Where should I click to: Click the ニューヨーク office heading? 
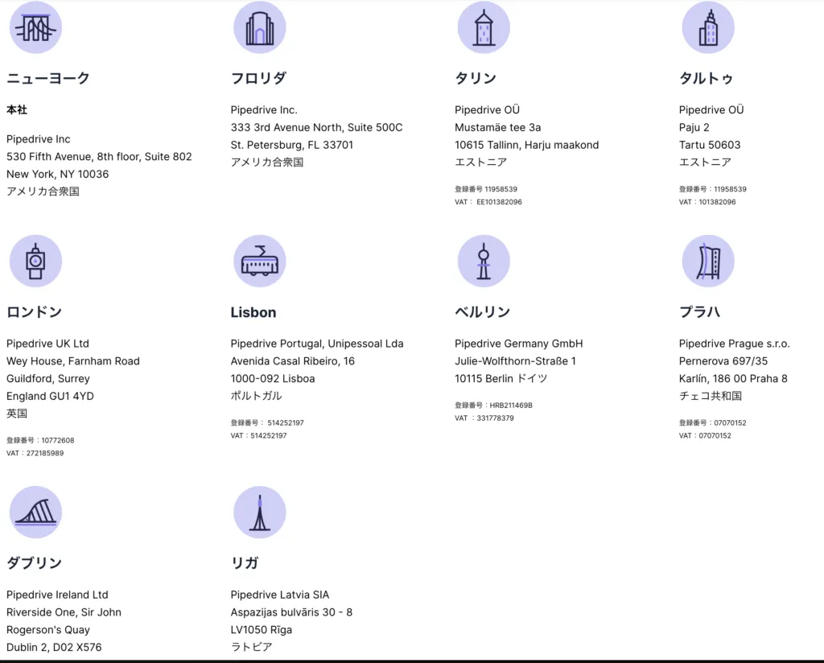click(x=48, y=79)
